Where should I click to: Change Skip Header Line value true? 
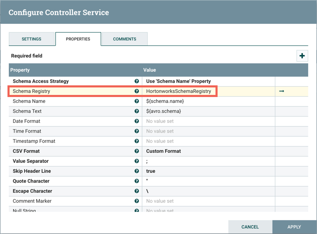[x=208, y=171]
